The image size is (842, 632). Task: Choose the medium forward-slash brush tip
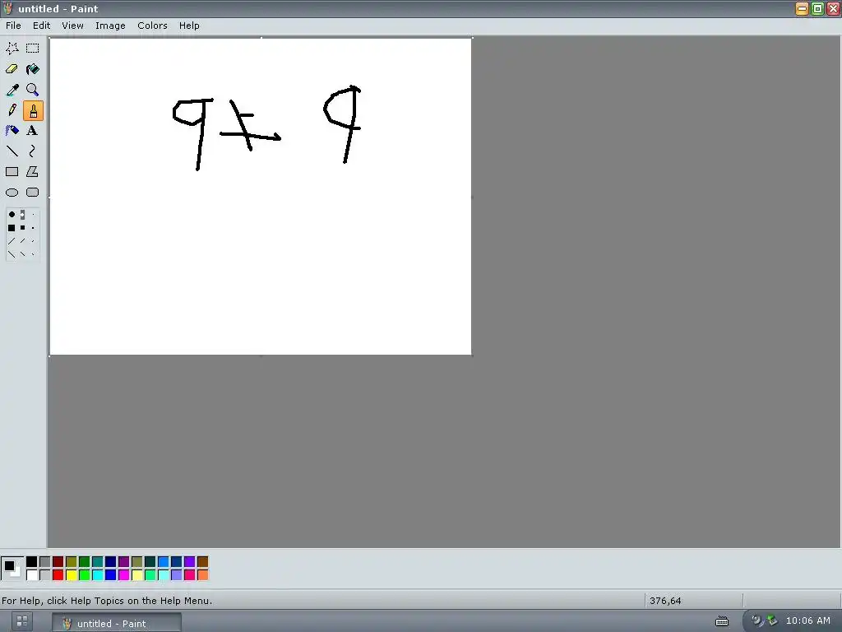tap(22, 241)
